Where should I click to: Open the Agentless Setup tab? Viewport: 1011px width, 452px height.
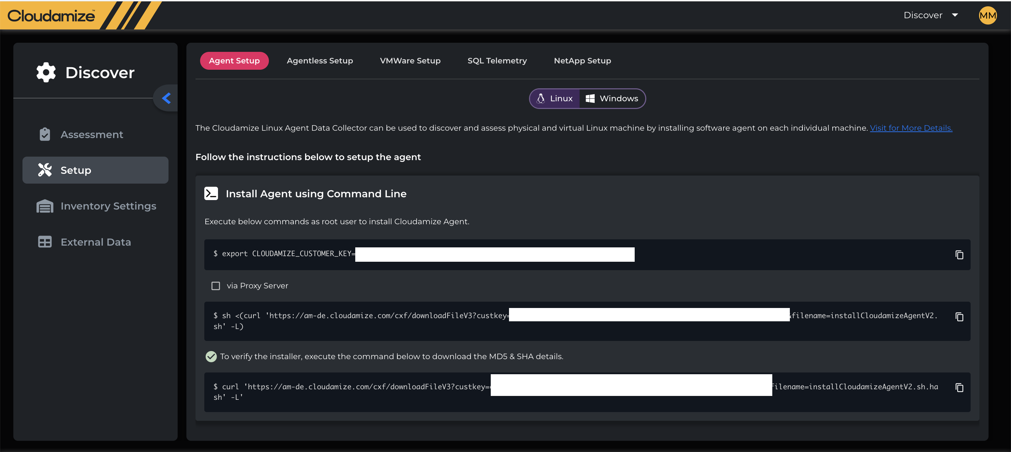click(319, 61)
